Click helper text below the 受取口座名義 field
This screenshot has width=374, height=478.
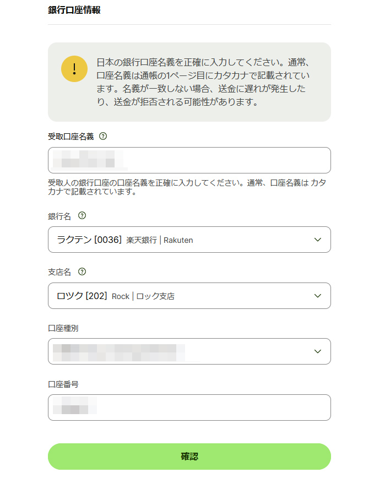click(x=189, y=187)
